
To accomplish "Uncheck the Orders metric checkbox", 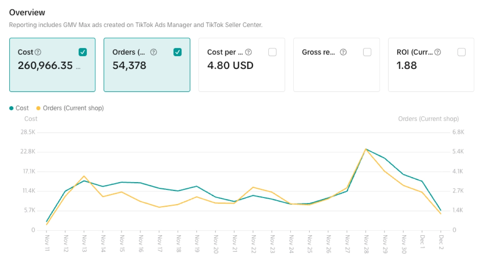I will click(177, 52).
